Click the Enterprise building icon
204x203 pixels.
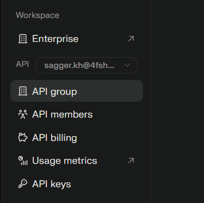(x=23, y=39)
